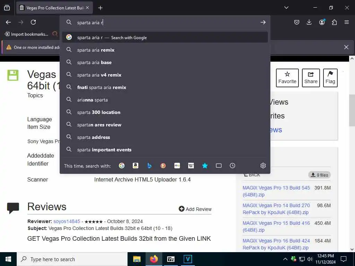The height and width of the screenshot is (266, 355).
Task: Search this time with Google icon
Action: pos(122,166)
